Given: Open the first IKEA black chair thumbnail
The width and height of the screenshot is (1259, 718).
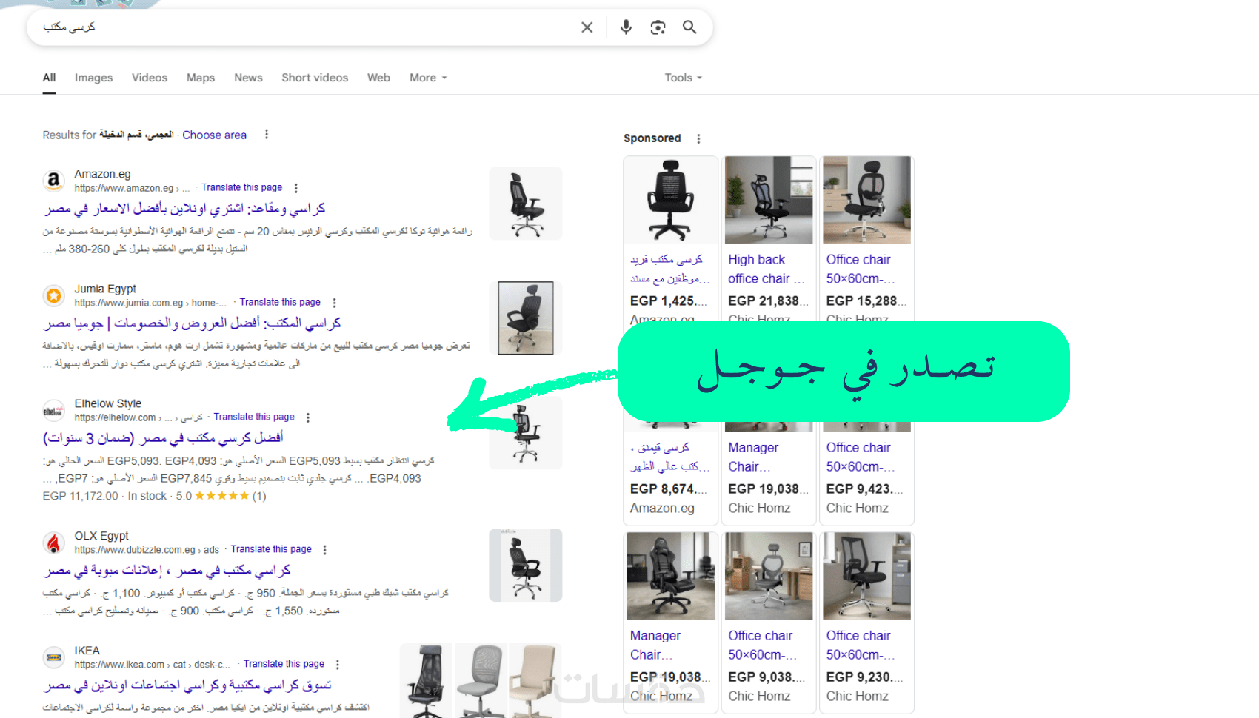Looking at the screenshot, I should (x=426, y=681).
